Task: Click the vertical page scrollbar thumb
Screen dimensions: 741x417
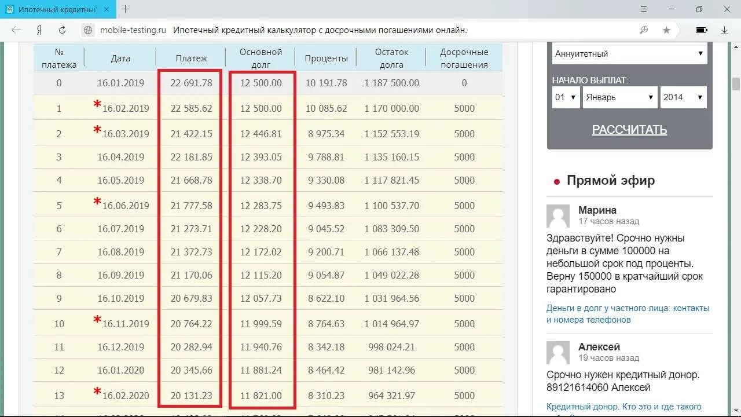Action: 736,84
